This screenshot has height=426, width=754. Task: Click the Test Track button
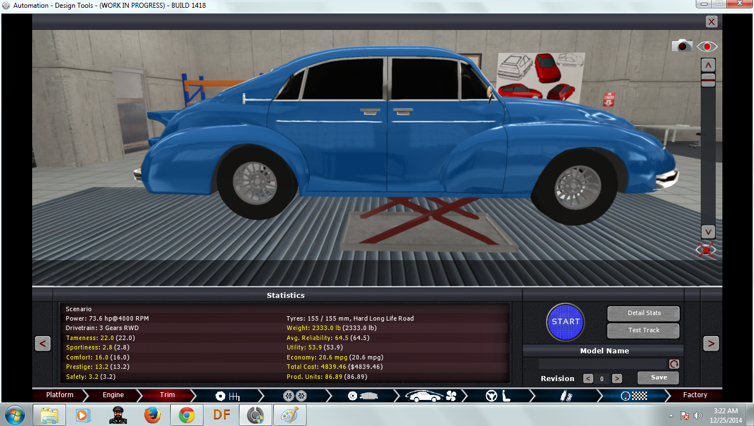coord(643,331)
